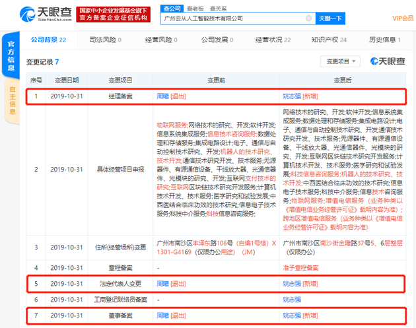
Task: Select the 查公司 search tab
Action: click(x=172, y=9)
